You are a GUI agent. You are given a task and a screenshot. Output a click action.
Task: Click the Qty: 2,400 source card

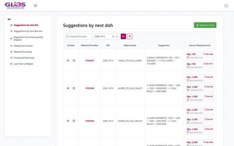[x=200, y=143]
